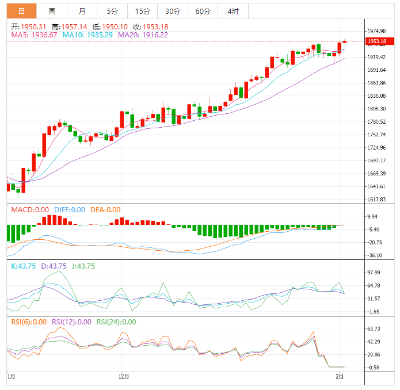Click the MA5 moving average label
Screen dimensions: 400x390
point(34,35)
